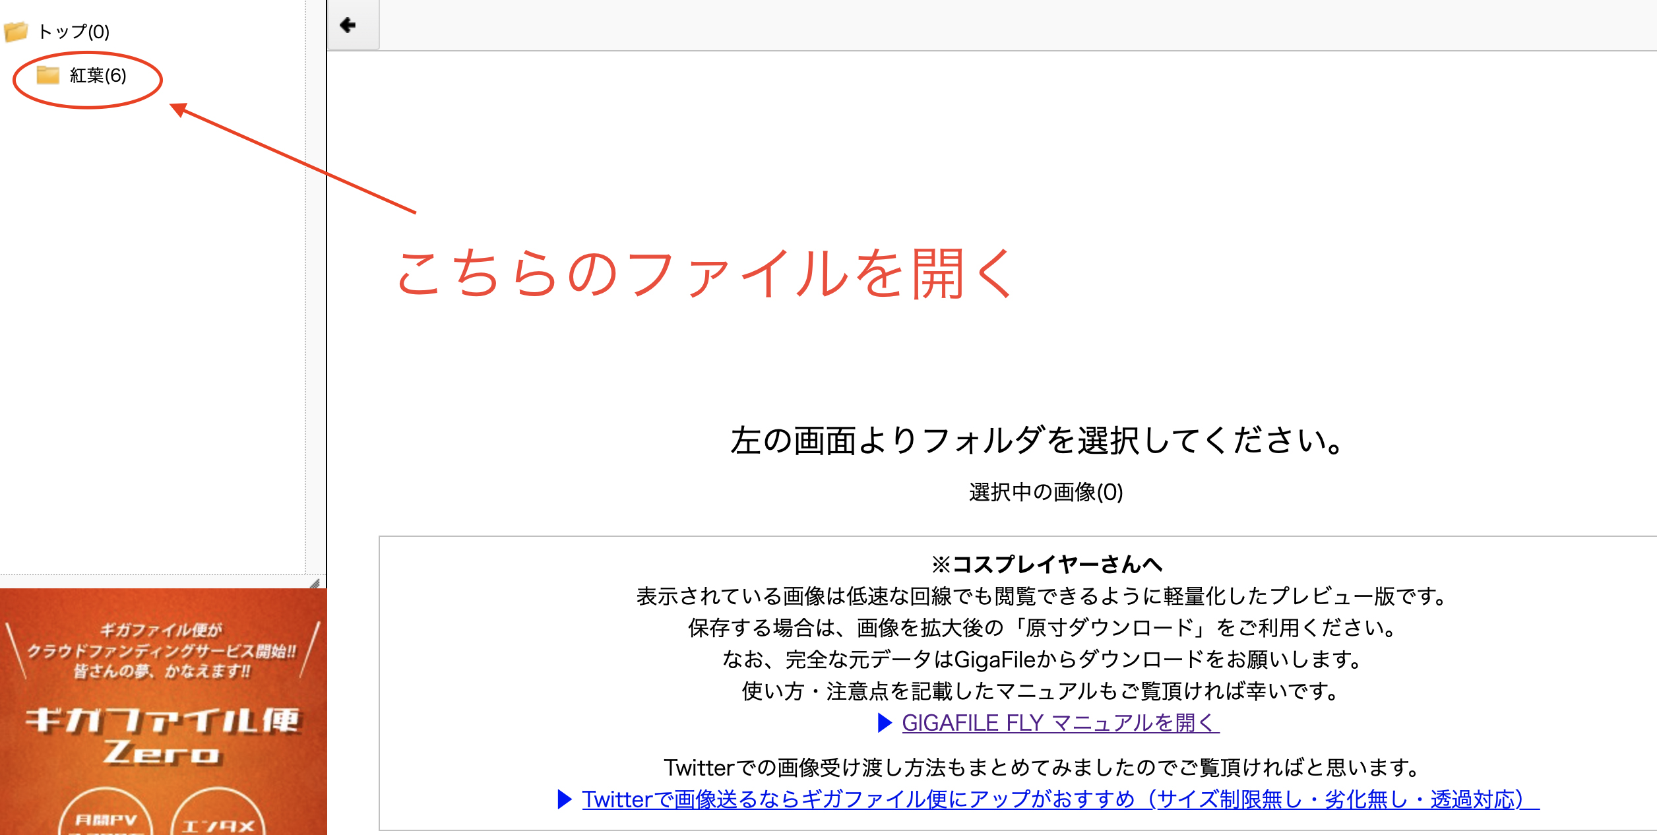The width and height of the screenshot is (1657, 835).
Task: Click the blue triangle before Twitter link
Action: point(565,799)
